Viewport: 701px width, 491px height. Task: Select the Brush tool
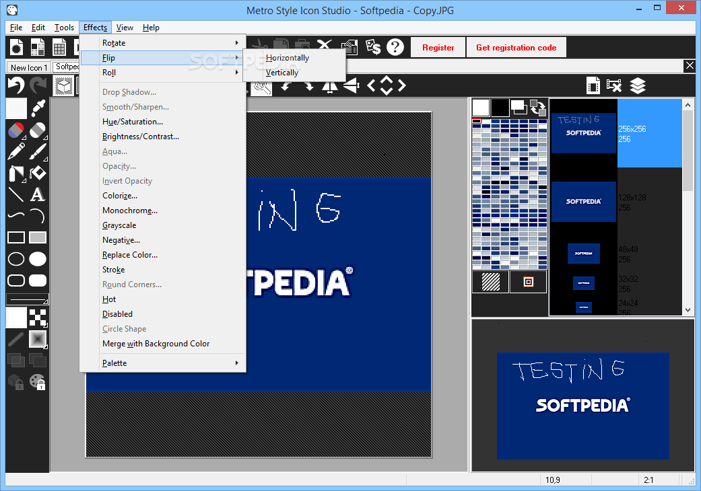tap(38, 152)
